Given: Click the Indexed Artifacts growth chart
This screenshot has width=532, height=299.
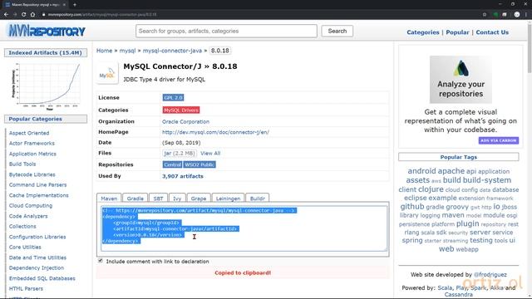Looking at the screenshot, I should pos(46,86).
